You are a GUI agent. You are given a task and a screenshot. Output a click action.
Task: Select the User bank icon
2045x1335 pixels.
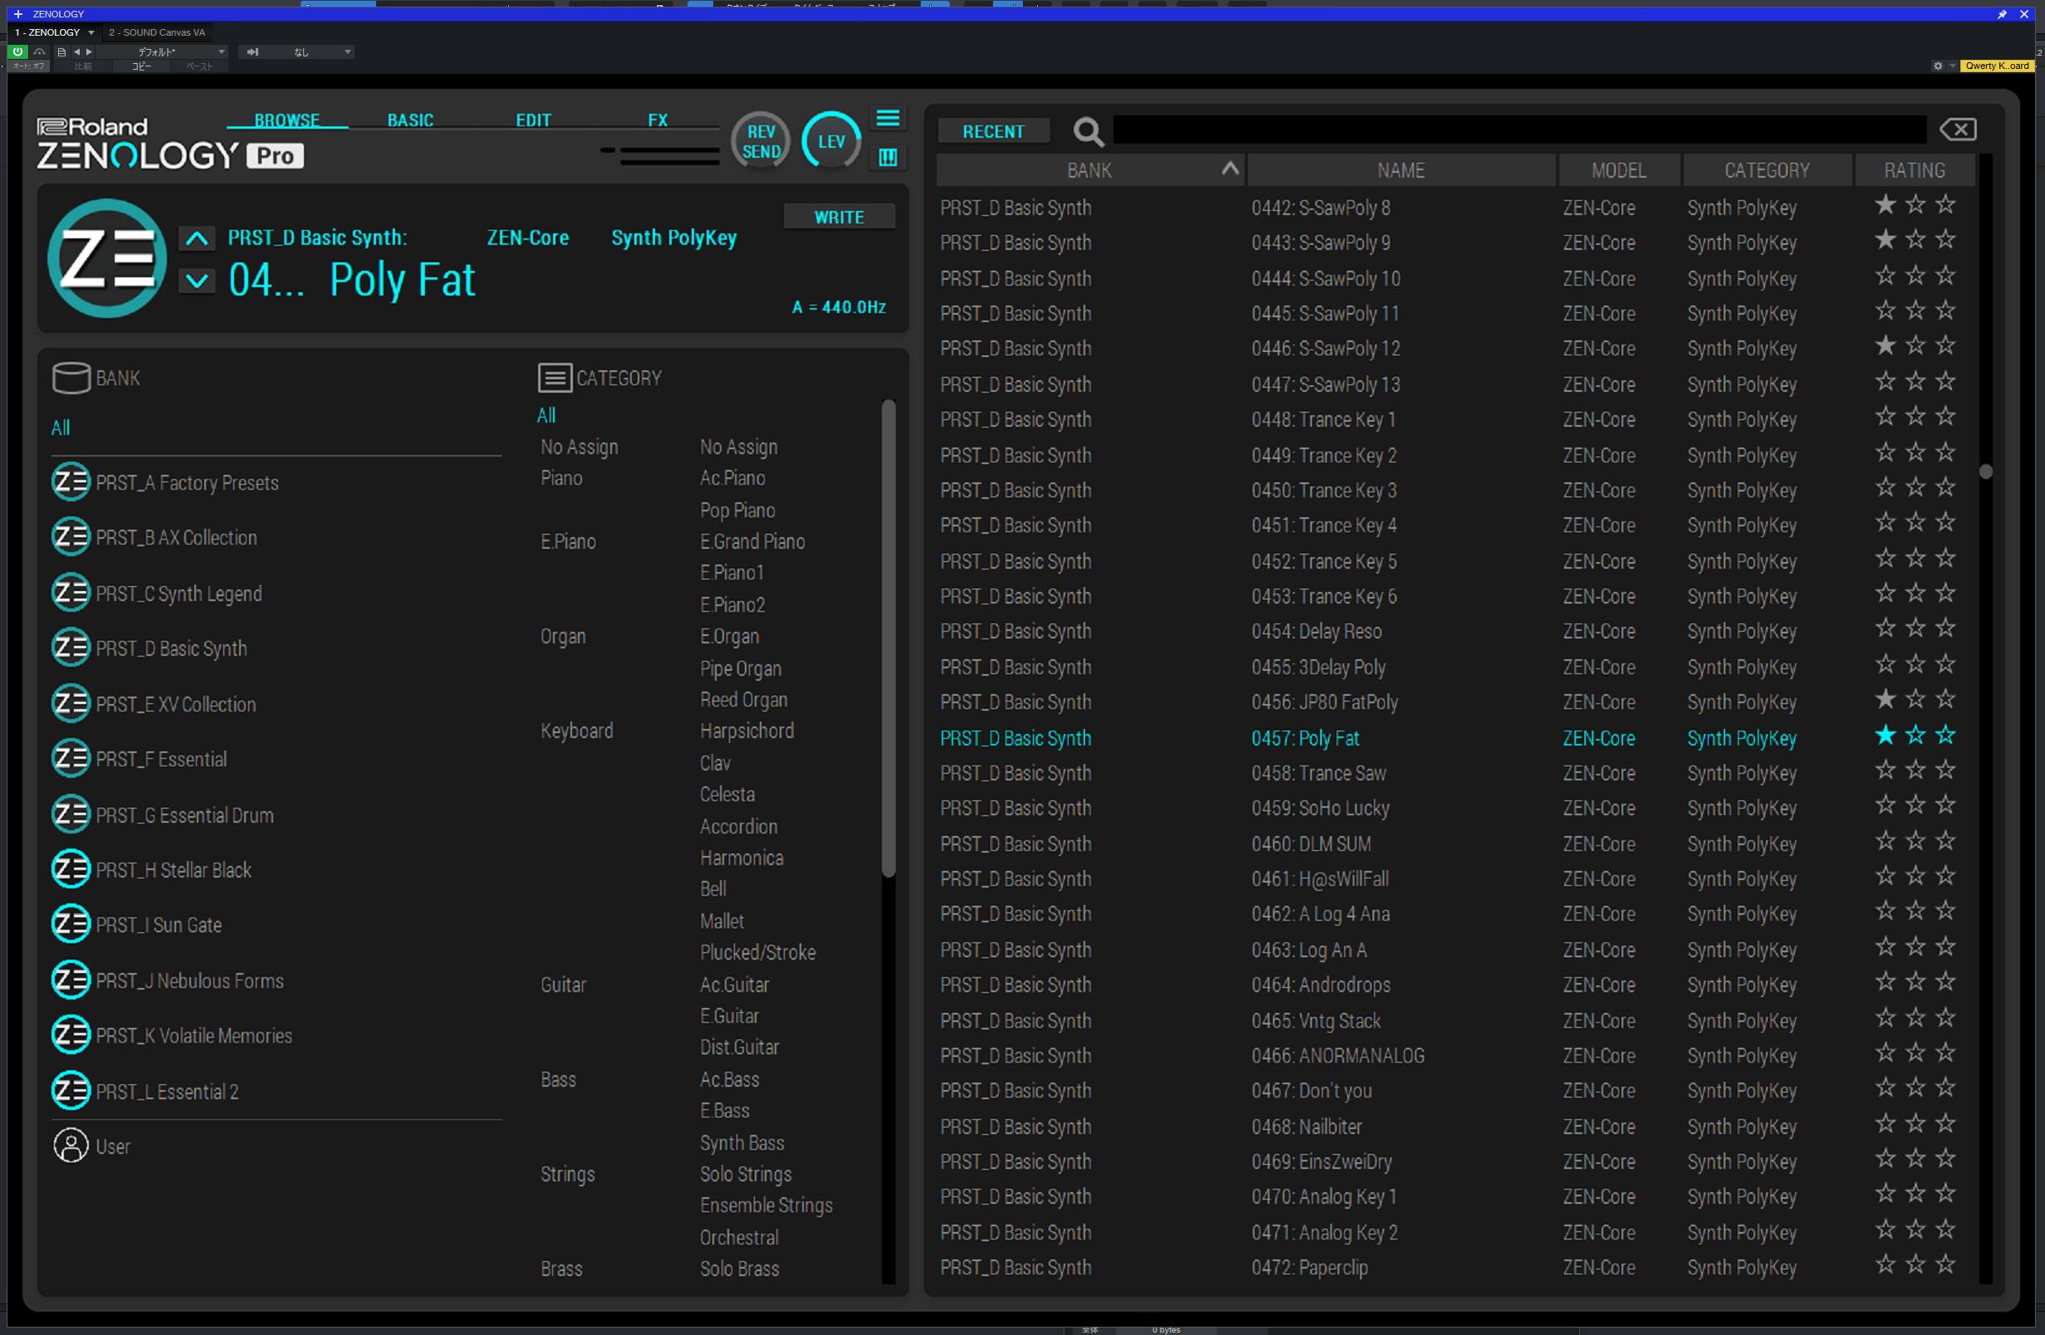[71, 1146]
